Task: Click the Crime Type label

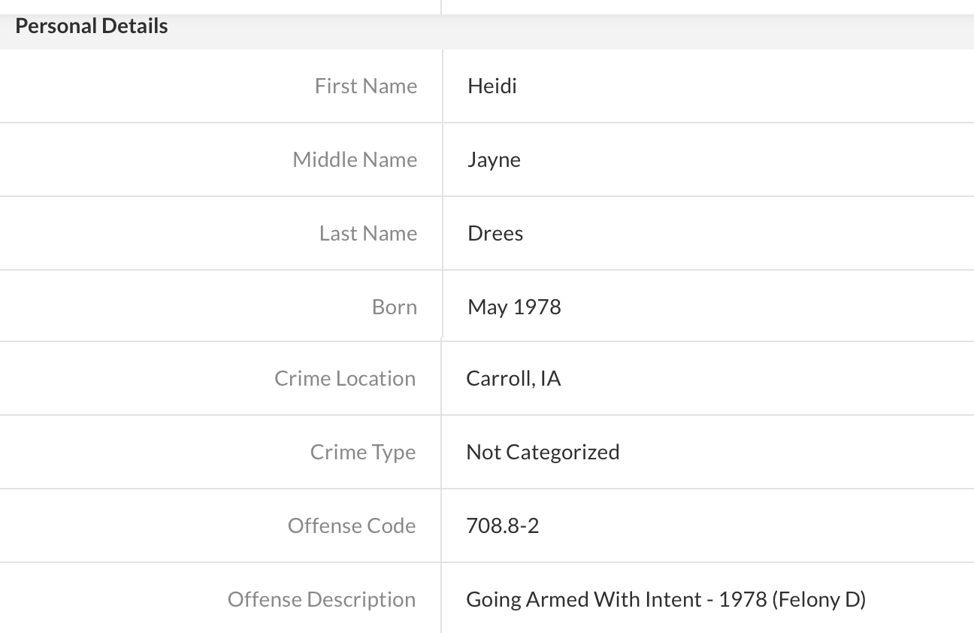Action: click(362, 452)
